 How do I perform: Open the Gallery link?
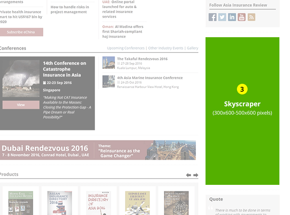click(192, 48)
